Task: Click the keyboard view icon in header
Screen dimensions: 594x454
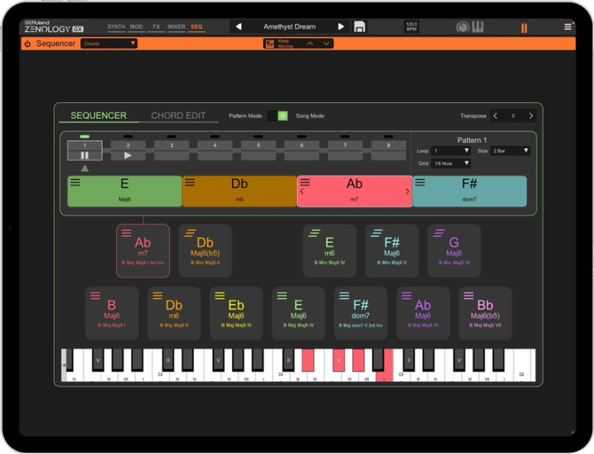Action: point(477,27)
